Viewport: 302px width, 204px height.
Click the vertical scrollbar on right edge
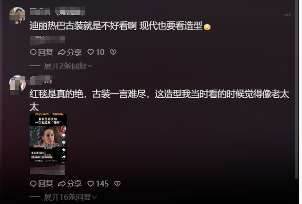pos(297,90)
